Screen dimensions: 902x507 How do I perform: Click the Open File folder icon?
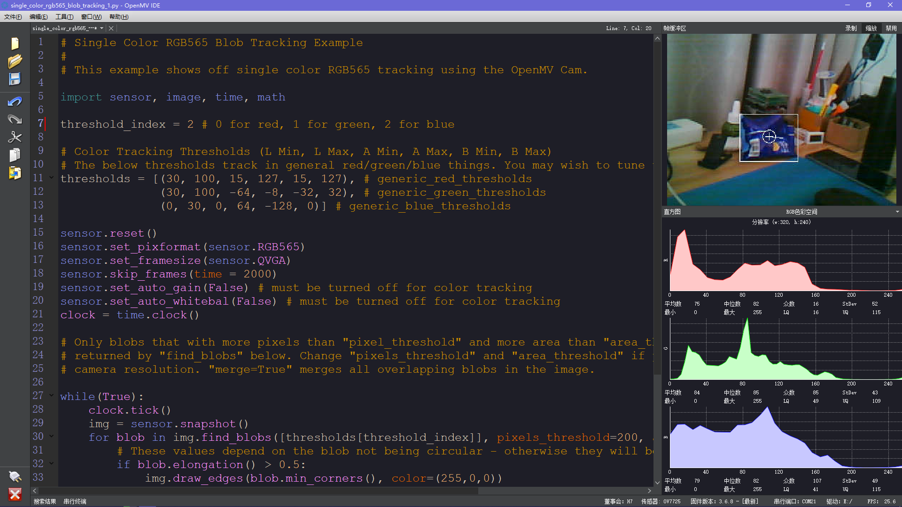15,61
